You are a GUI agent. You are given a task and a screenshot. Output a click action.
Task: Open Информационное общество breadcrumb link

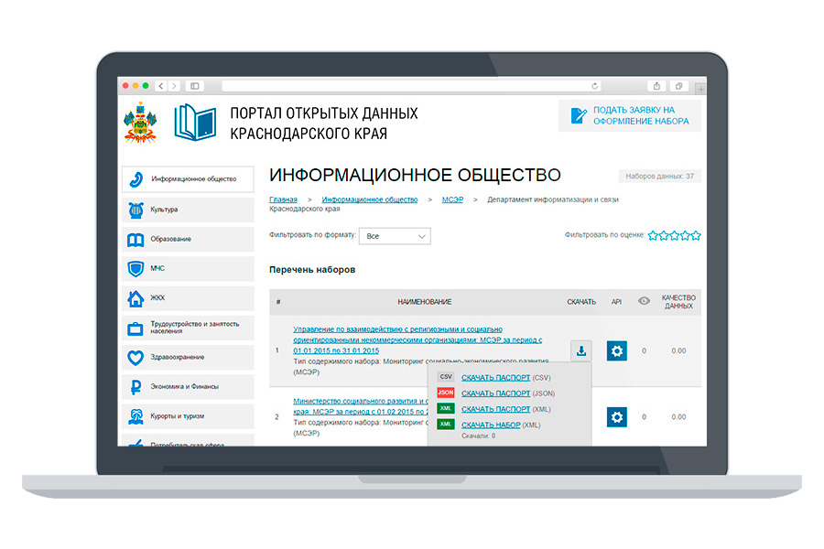tap(370, 199)
